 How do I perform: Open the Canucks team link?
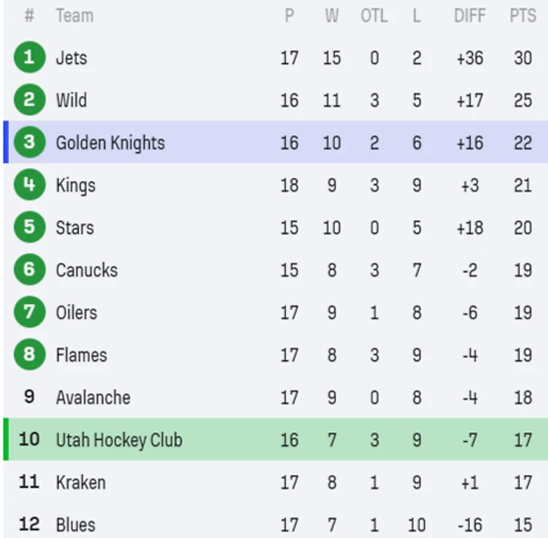point(86,270)
